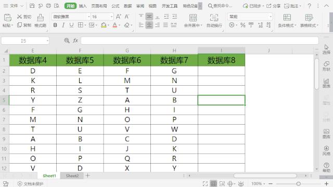Open the font size 16 dropdown
Image resolution: width=333 pixels, height=187 pixels.
pyautogui.click(x=111, y=17)
